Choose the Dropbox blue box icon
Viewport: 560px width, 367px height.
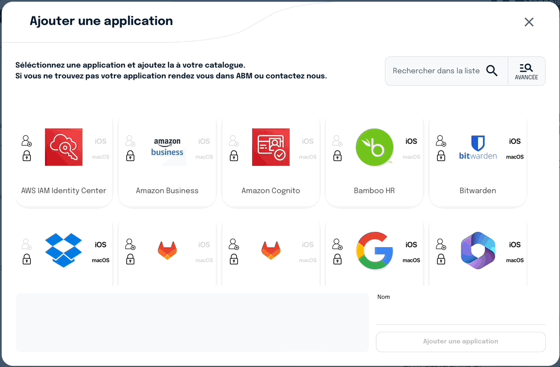(64, 251)
